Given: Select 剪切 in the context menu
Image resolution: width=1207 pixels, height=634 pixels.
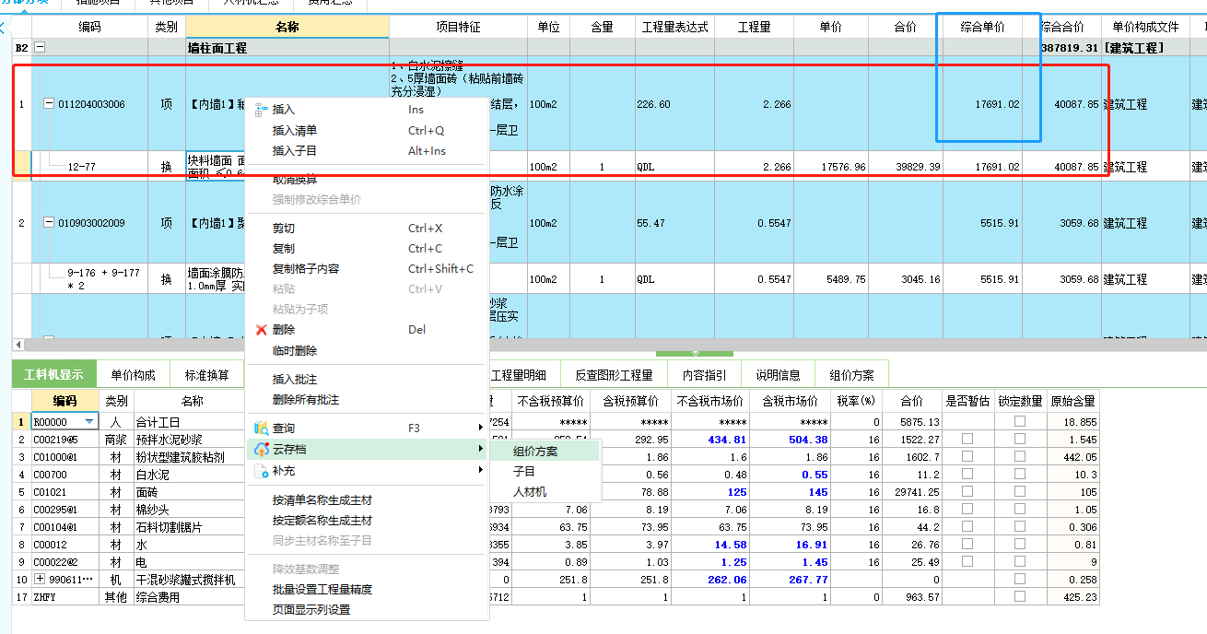Looking at the screenshot, I should point(366,228).
